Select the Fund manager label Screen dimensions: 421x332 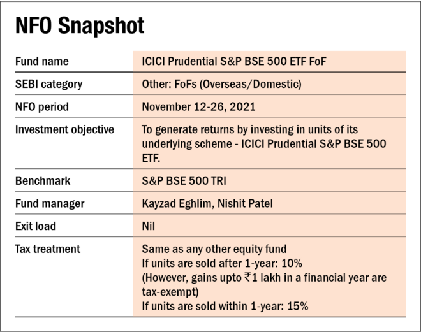(x=50, y=204)
